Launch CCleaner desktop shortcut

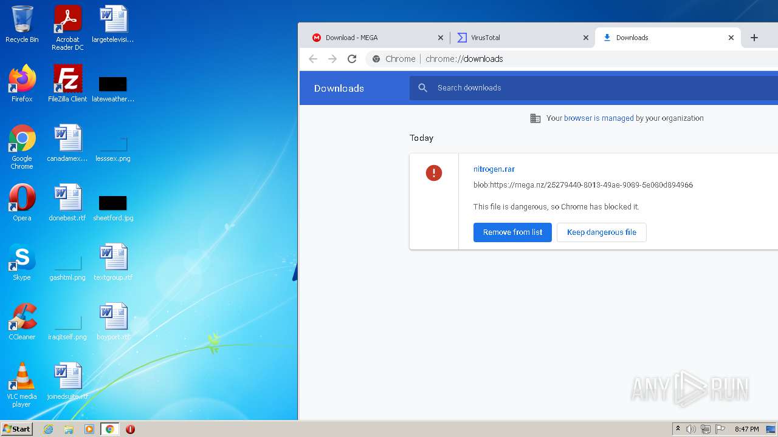tap(22, 322)
